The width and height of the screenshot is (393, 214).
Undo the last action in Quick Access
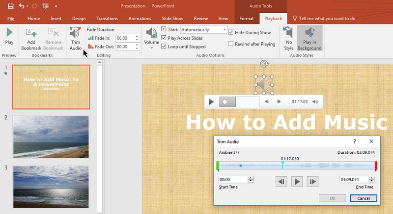[x=21, y=6]
